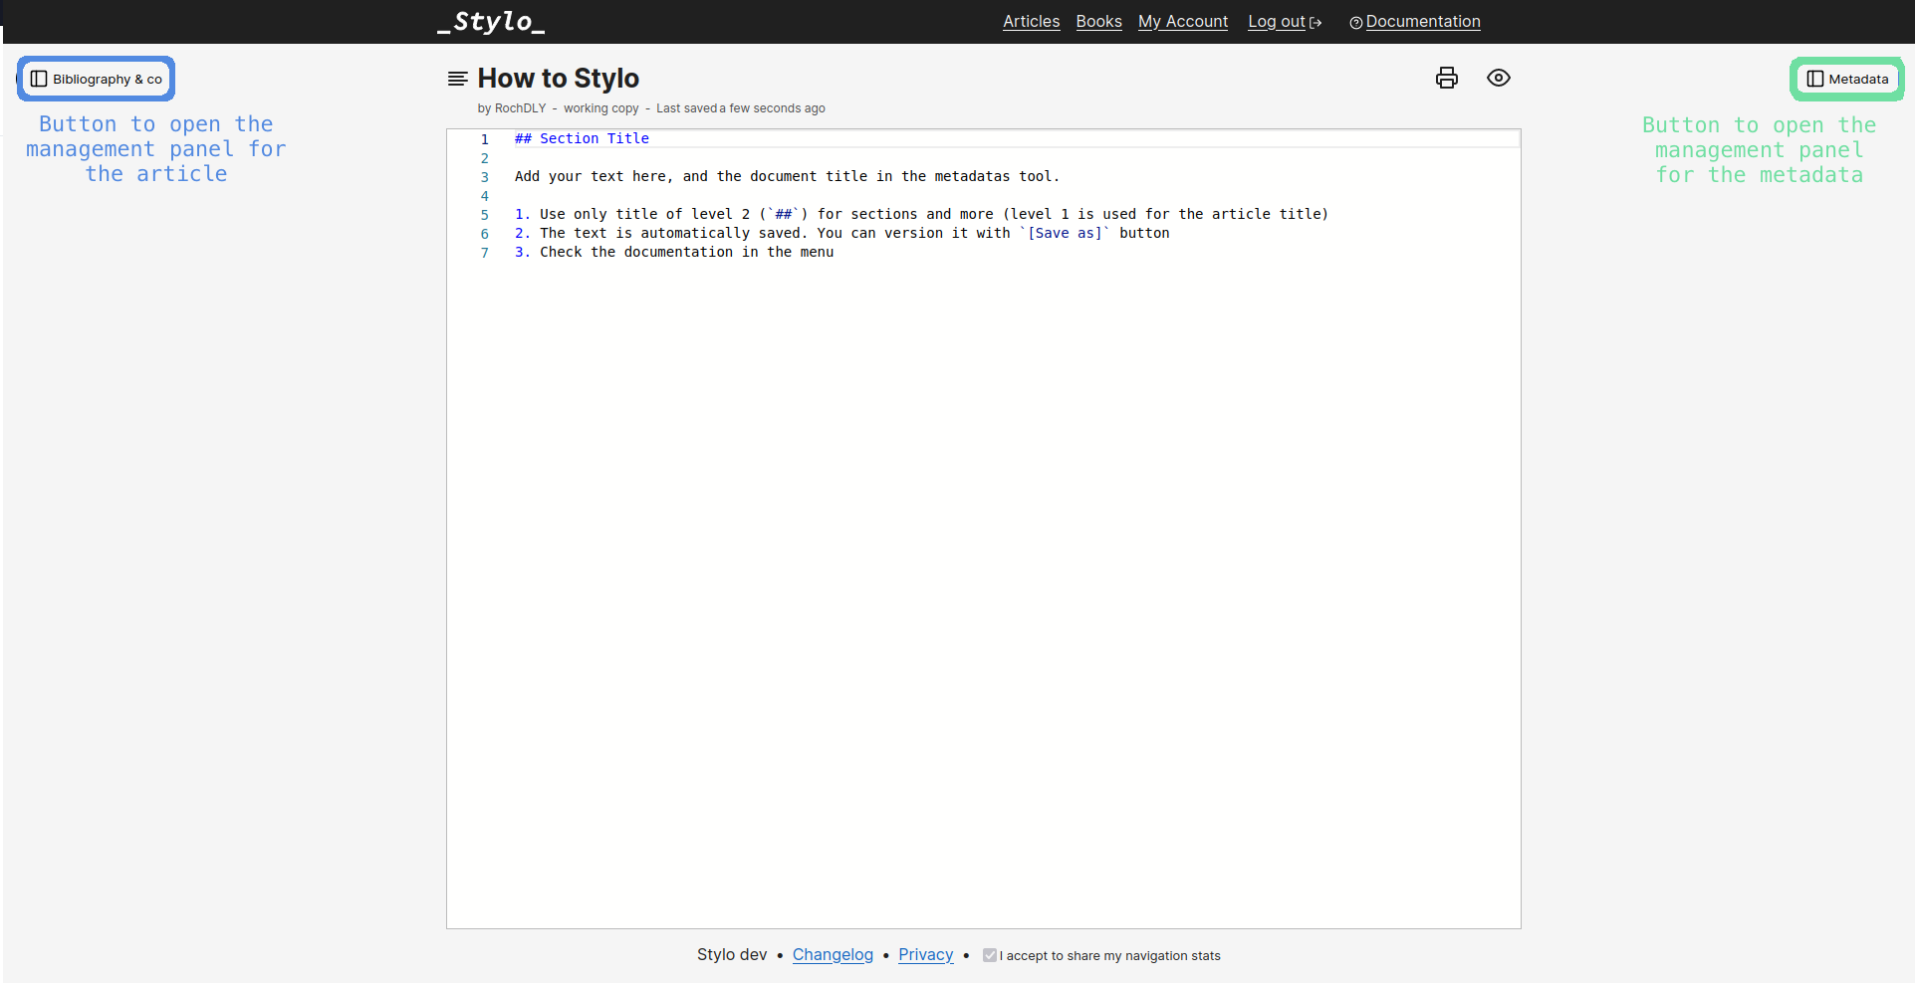Click the 'working copy' label

click(x=601, y=108)
